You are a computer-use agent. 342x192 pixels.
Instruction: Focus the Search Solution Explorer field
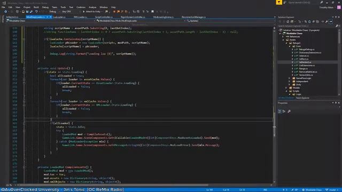coord(306,26)
